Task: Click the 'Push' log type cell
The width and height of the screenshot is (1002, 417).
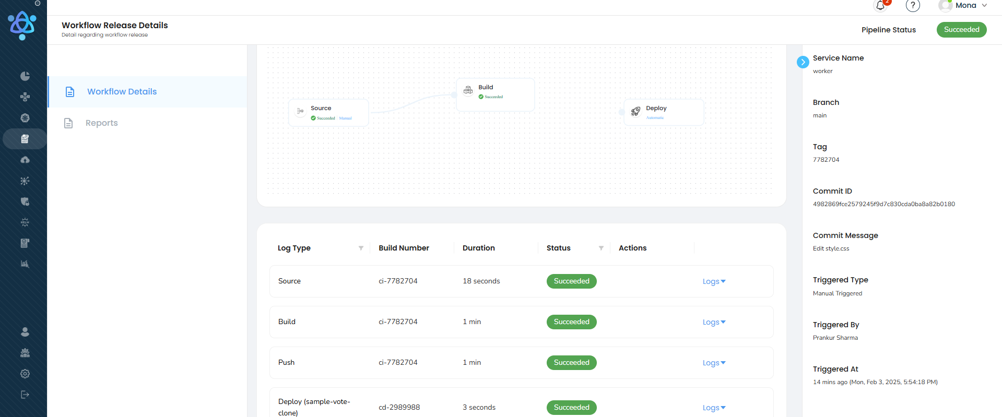Action: tap(286, 362)
